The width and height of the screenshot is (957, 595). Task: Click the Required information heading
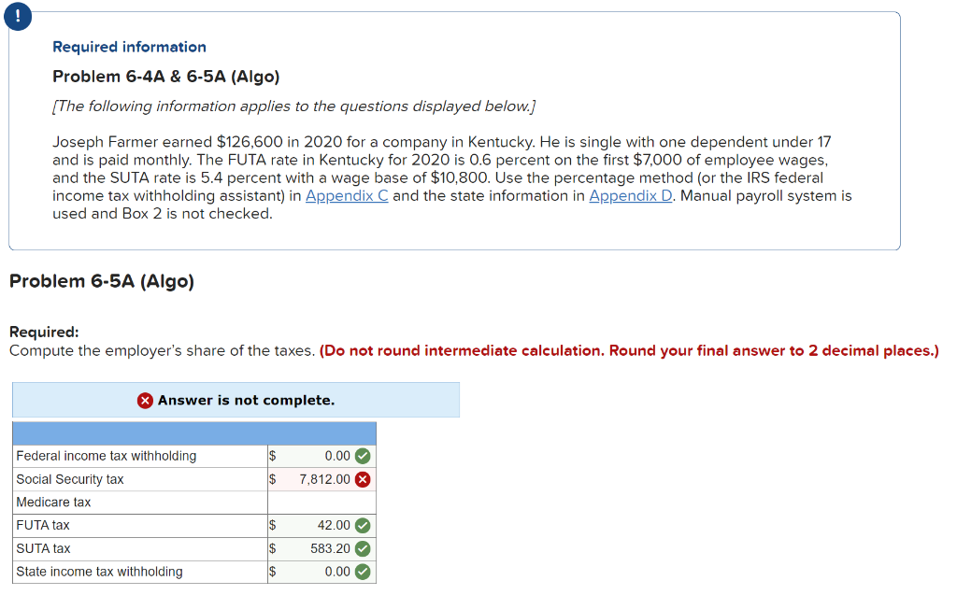(129, 47)
